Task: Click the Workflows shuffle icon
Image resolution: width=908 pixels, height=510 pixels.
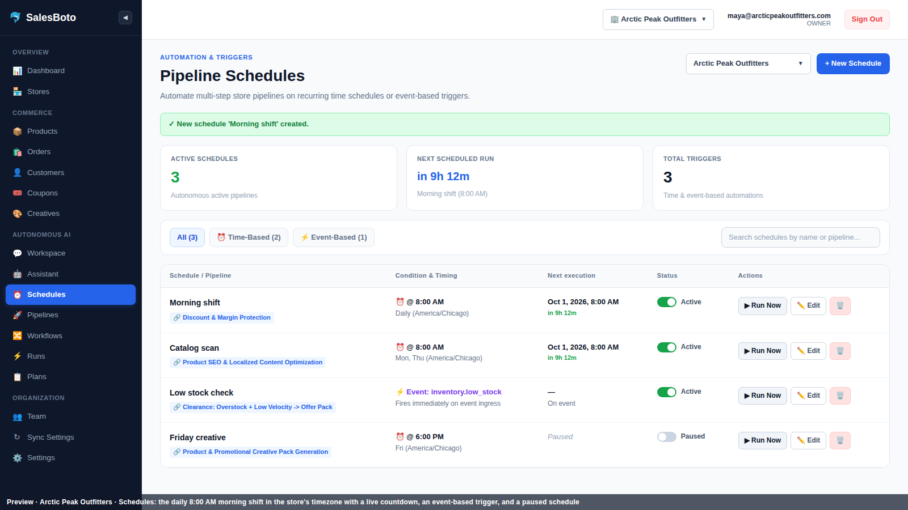Action: pyautogui.click(x=18, y=336)
